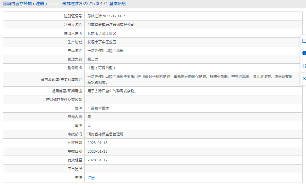Click the 第二类 management category value

(93, 59)
